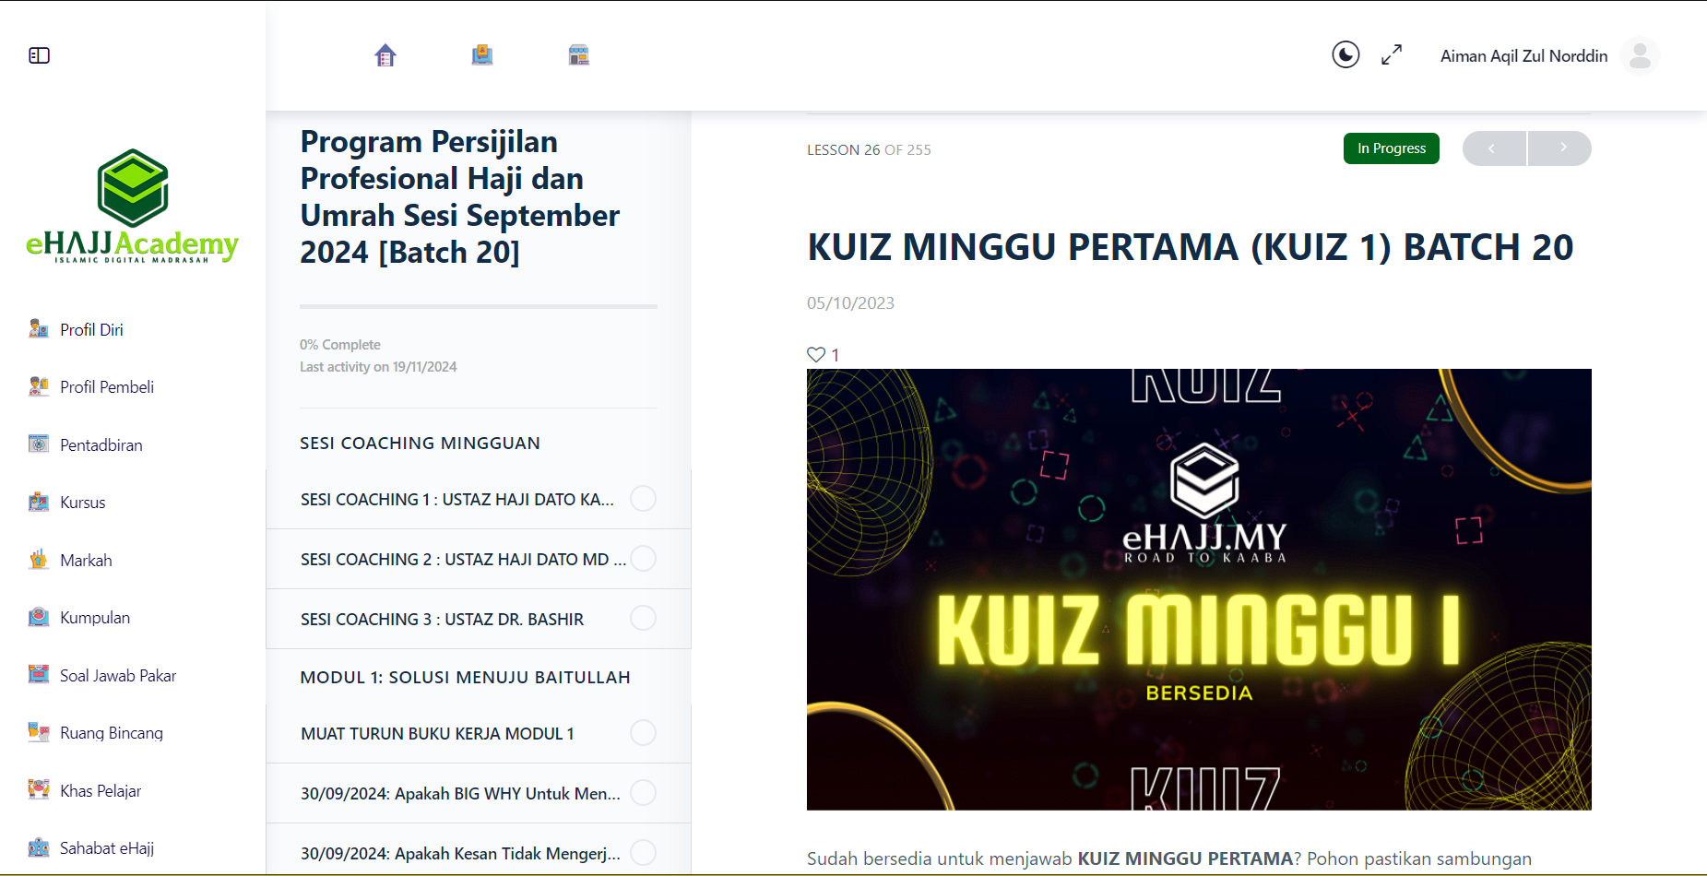Viewport: 1707px width, 876px height.
Task: Open MUAT TURUN BUKU KERJA MODUL 1 lesson
Action: point(437,734)
